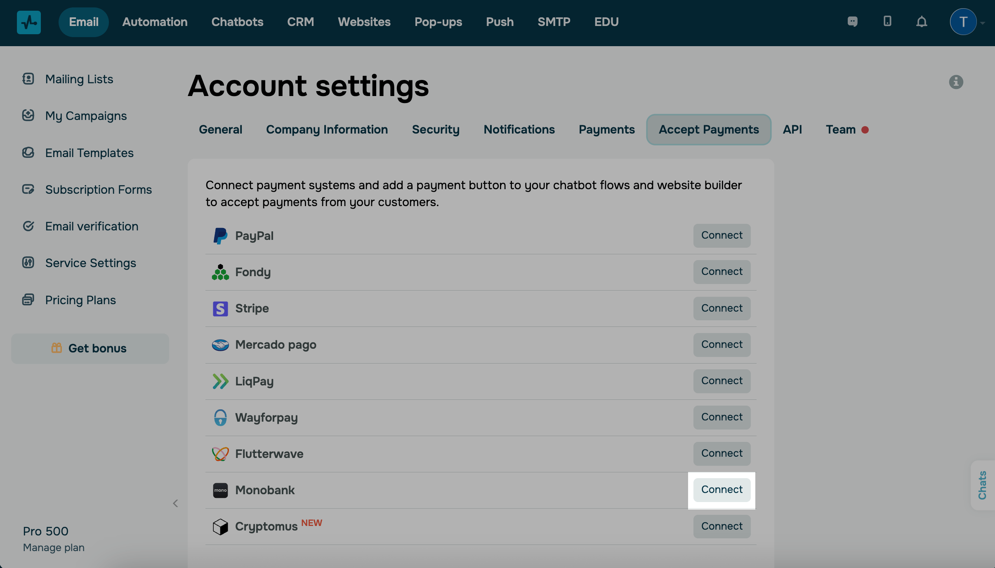Image resolution: width=995 pixels, height=568 pixels.
Task: Open the Team settings tab
Action: point(841,129)
